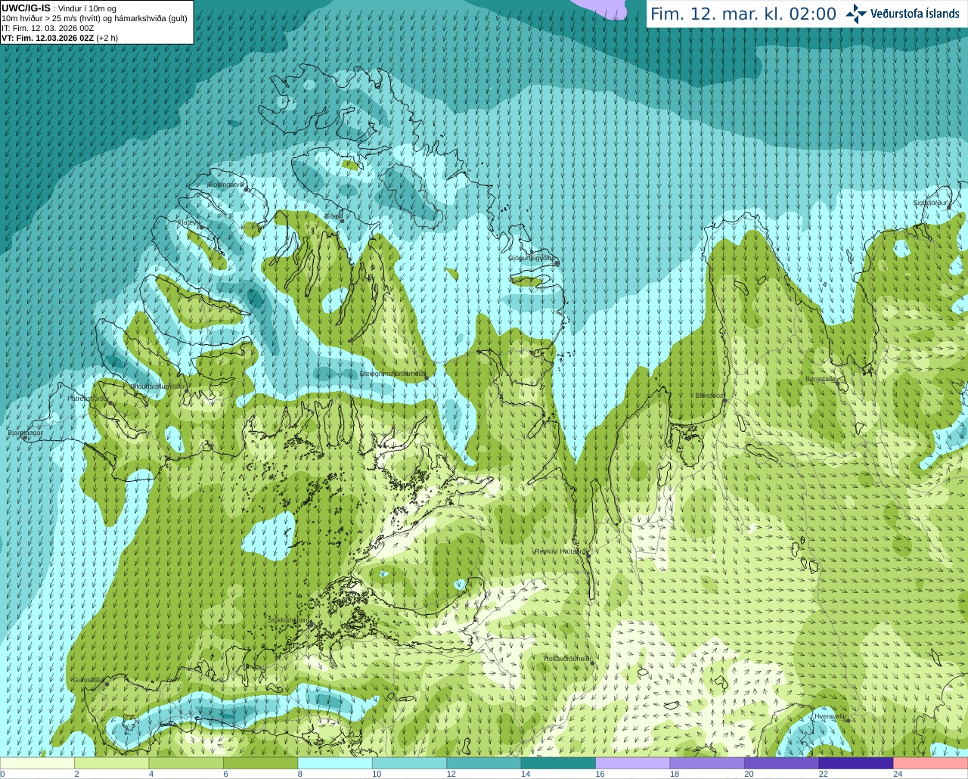Select the Flateyri station label

click(188, 222)
